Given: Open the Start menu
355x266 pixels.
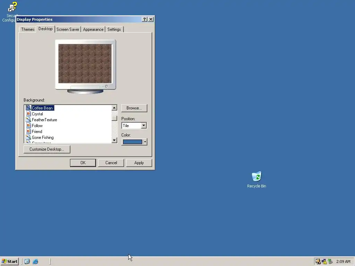Looking at the screenshot, I should click(x=9, y=261).
